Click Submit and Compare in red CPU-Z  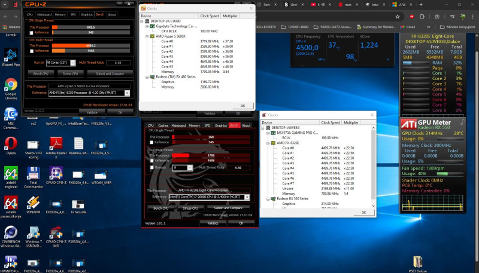[228, 208]
